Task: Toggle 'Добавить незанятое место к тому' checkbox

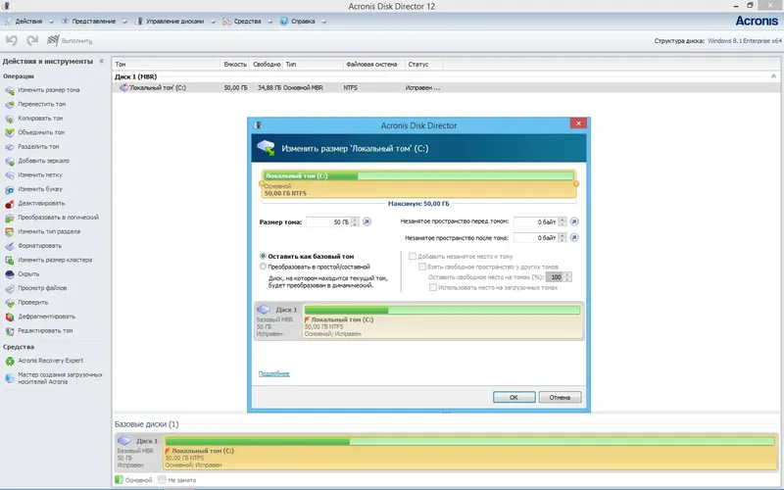Action: [413, 256]
